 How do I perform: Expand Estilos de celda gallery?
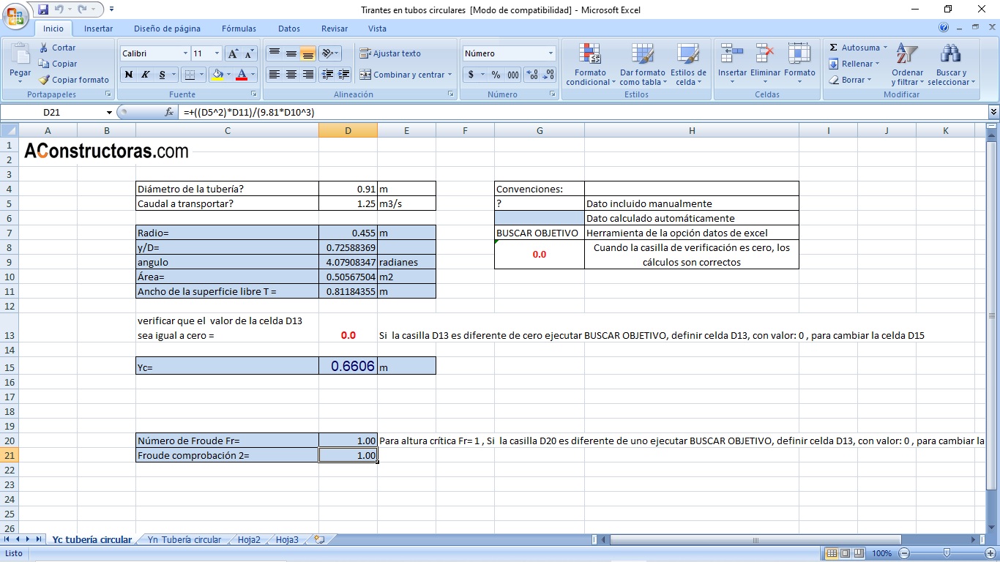[x=688, y=64]
